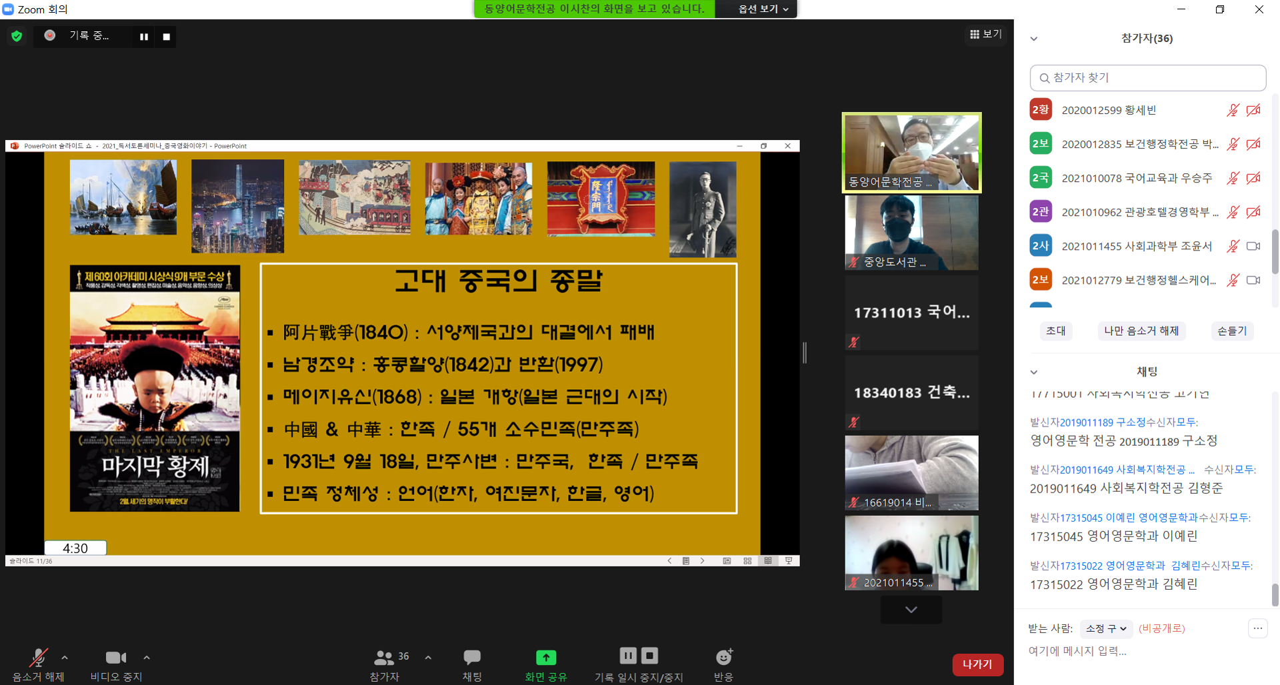The height and width of the screenshot is (685, 1280).
Task: Open the 참가자 participants panel button
Action: (x=385, y=664)
